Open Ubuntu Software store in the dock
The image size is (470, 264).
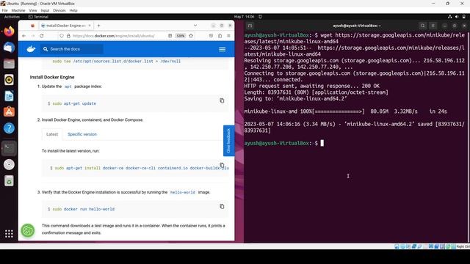(9, 112)
